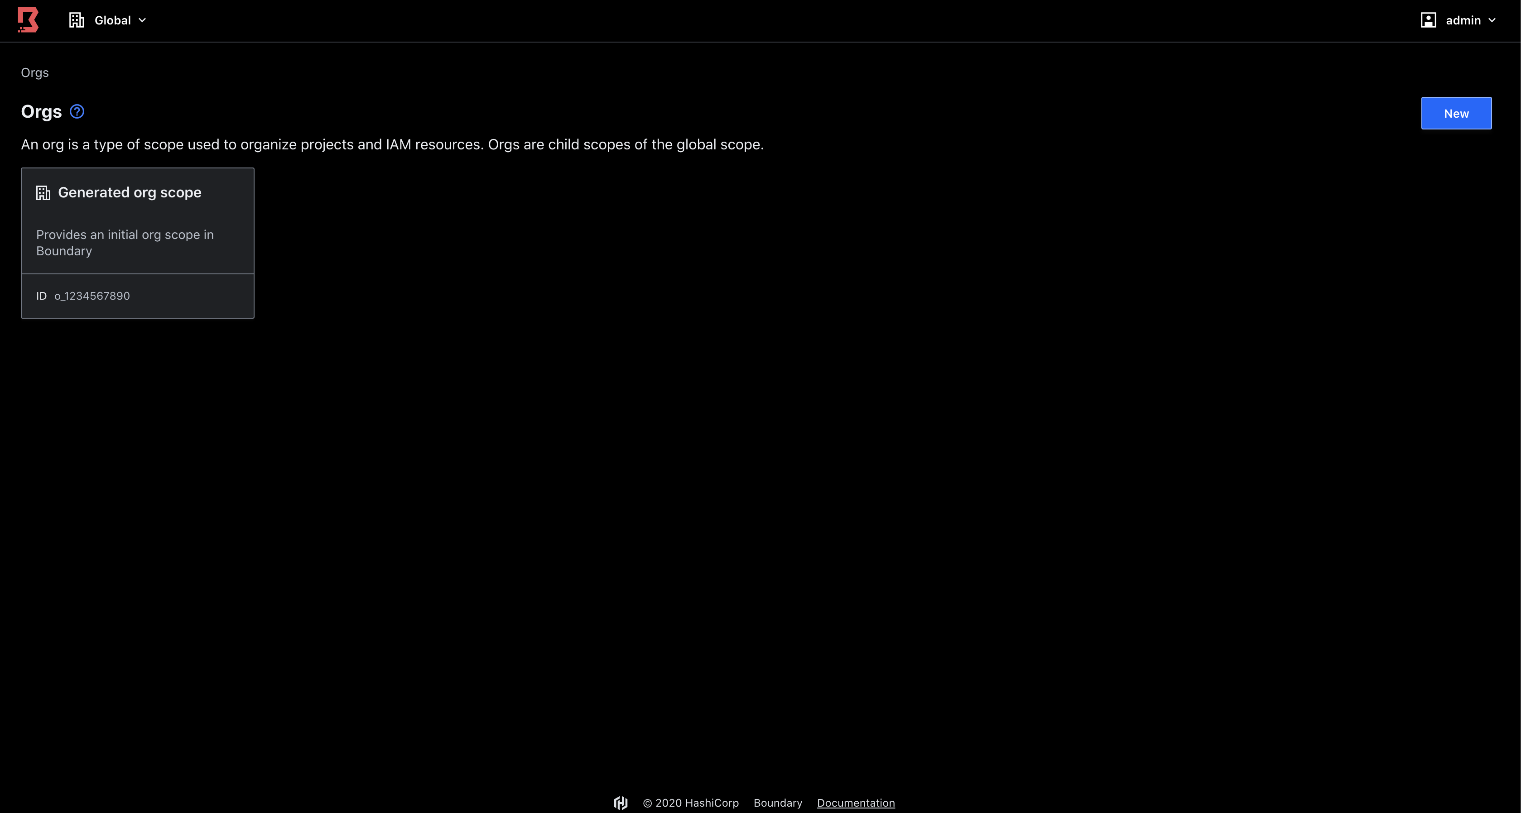1521x813 pixels.
Task: Click the dashboard/grid icon next to Global
Action: coord(76,20)
